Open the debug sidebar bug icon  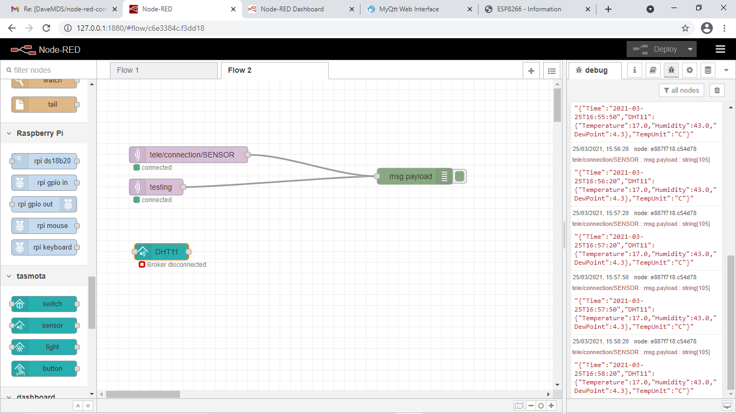coord(671,70)
